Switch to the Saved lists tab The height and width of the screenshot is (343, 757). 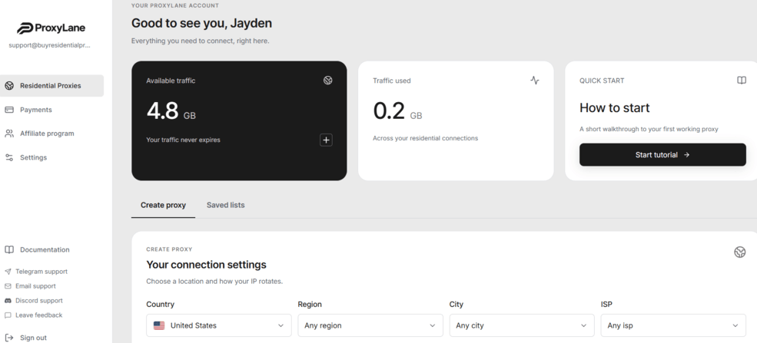point(225,205)
